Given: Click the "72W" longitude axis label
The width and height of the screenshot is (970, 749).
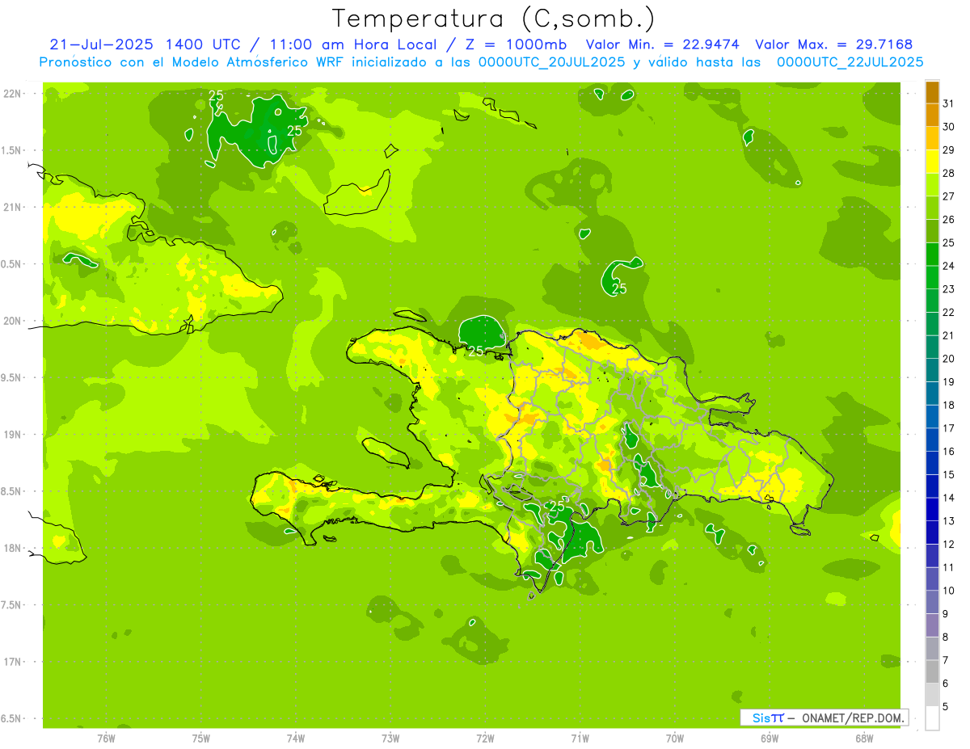Looking at the screenshot, I should [485, 738].
